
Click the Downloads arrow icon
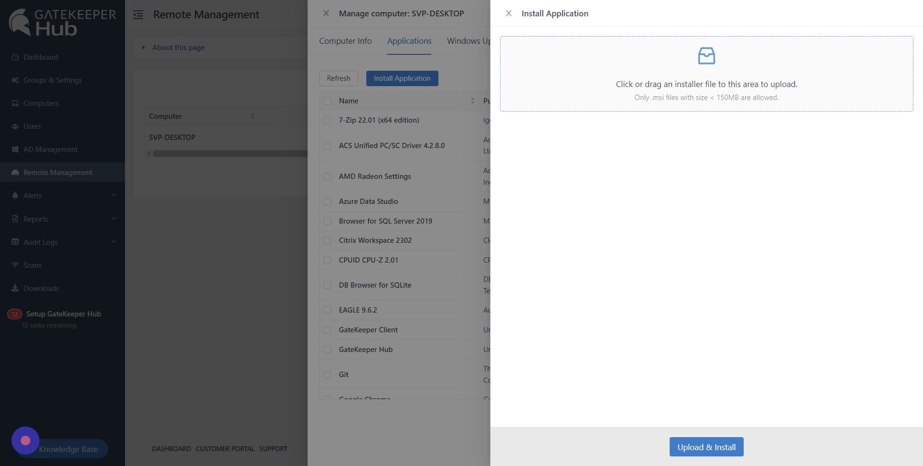pos(15,288)
